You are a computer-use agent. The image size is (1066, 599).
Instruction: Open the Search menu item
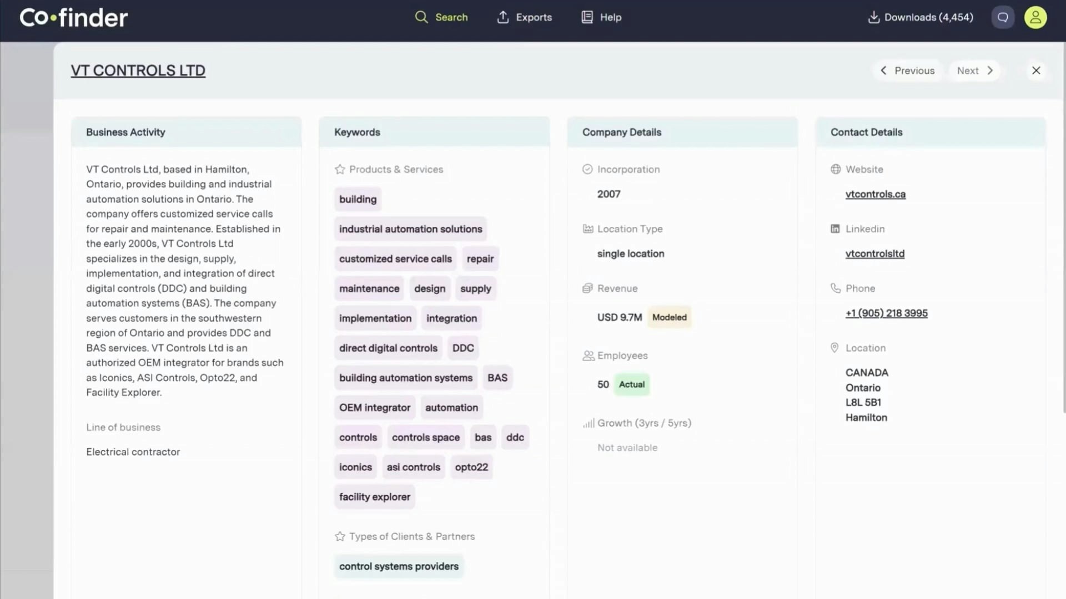tap(441, 17)
